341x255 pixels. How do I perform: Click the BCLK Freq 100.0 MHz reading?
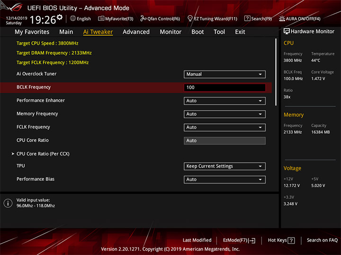[293, 79]
